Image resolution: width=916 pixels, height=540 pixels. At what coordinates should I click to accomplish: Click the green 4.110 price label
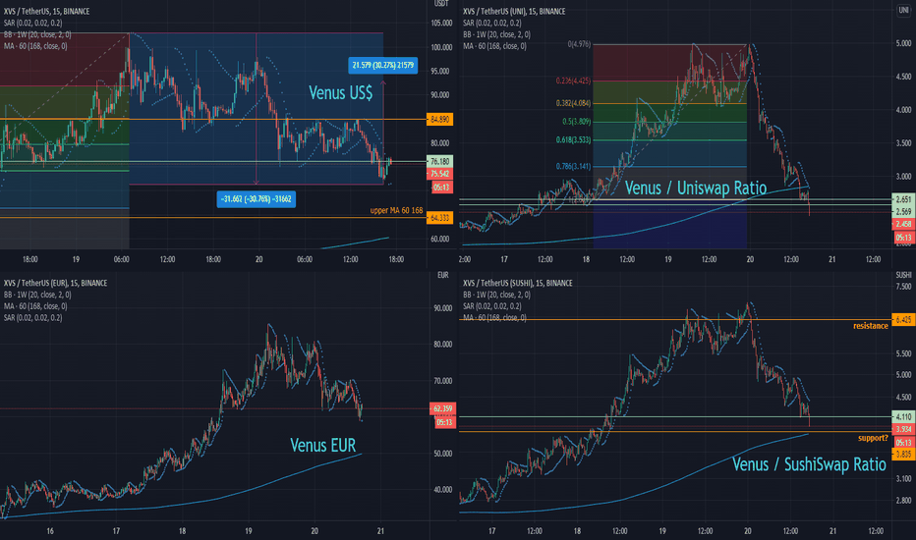tap(903, 417)
